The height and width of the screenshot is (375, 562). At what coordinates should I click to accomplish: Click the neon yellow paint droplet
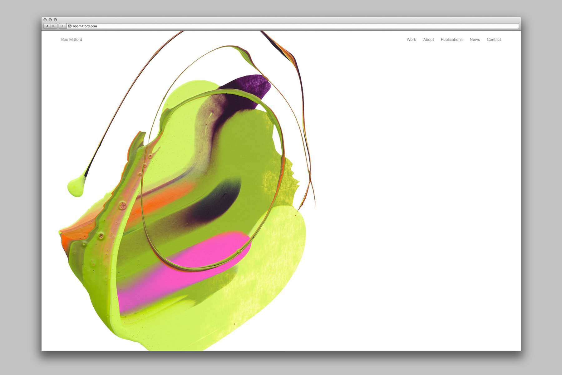click(x=76, y=187)
